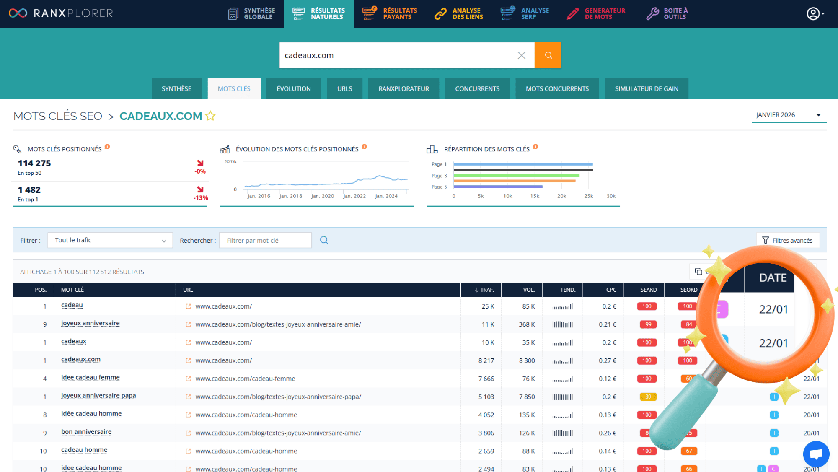Click the copy results icon above the table
Screen dimensions: 838x472
(x=698, y=272)
